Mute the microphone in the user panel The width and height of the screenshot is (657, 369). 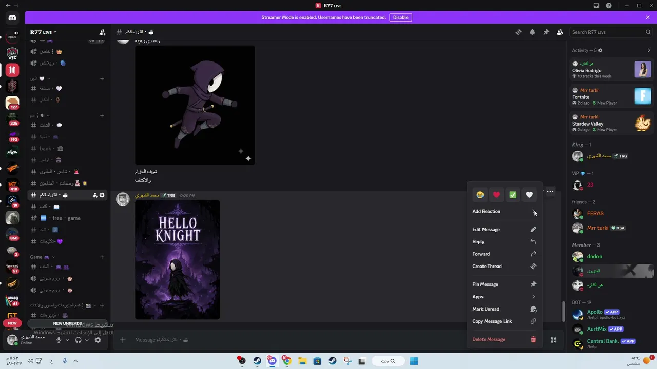(59, 340)
